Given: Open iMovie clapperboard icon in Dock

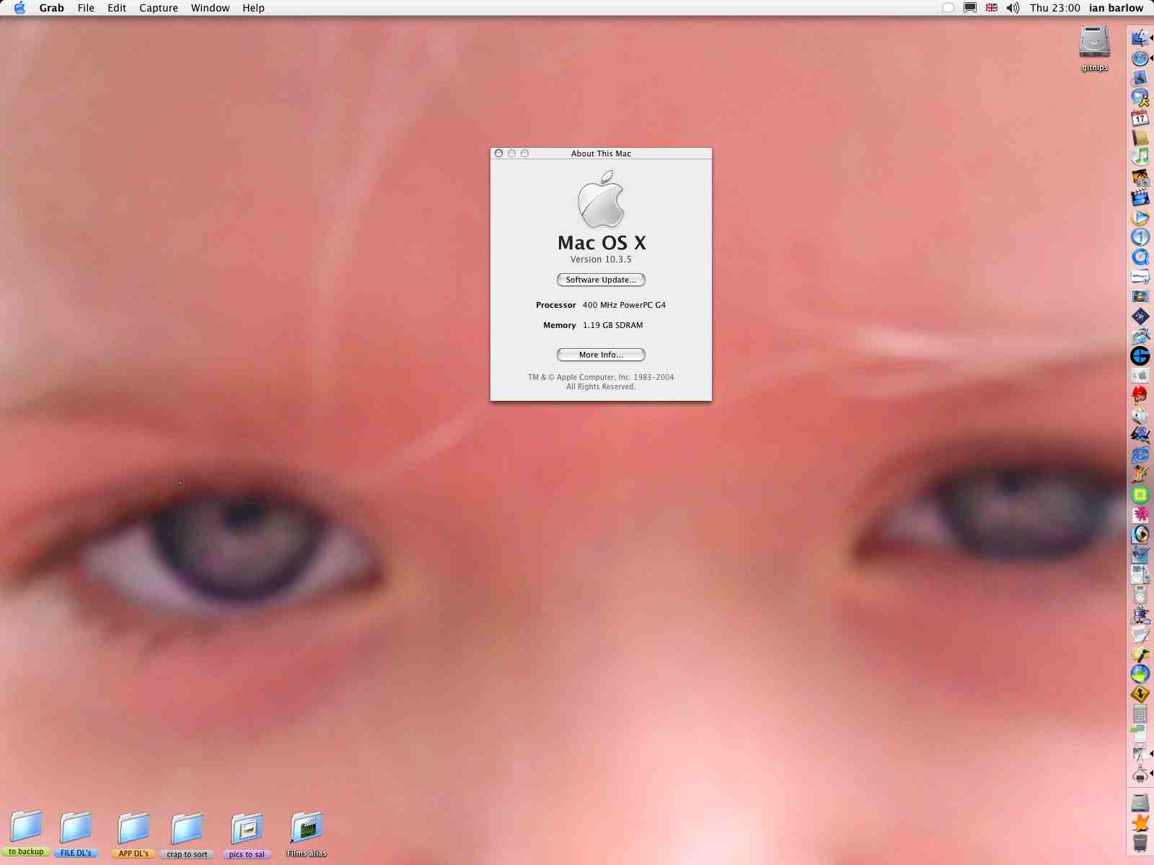Looking at the screenshot, I should (x=1140, y=197).
